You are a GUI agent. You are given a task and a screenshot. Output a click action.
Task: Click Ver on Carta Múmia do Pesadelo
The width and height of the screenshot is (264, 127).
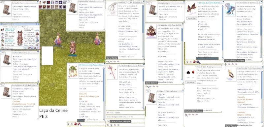(x=3, y=85)
